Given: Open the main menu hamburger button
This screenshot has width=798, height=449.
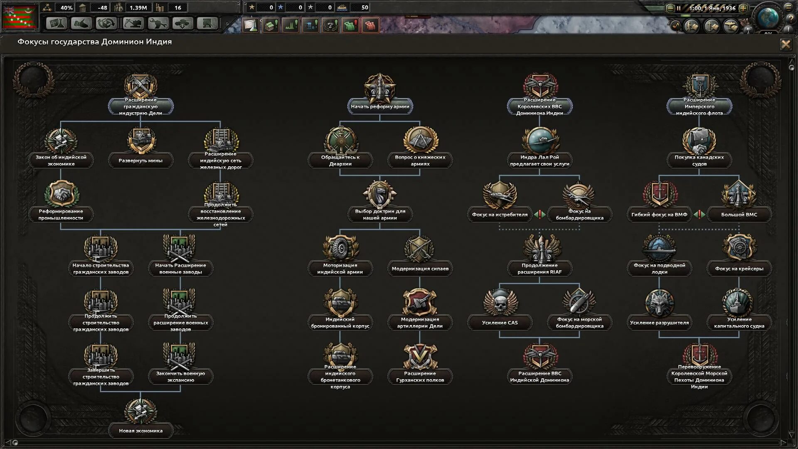Looking at the screenshot, I should point(788,7).
